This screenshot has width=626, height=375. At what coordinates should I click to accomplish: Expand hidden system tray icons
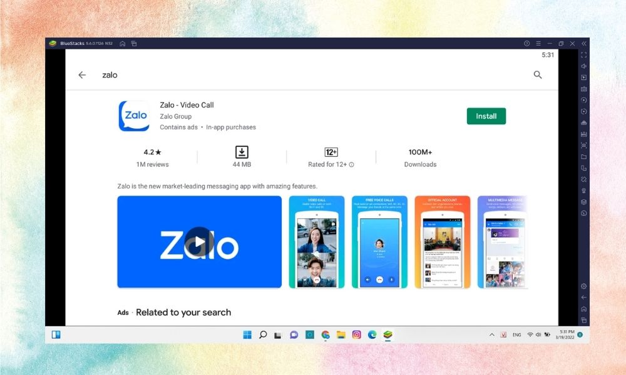coord(492,335)
